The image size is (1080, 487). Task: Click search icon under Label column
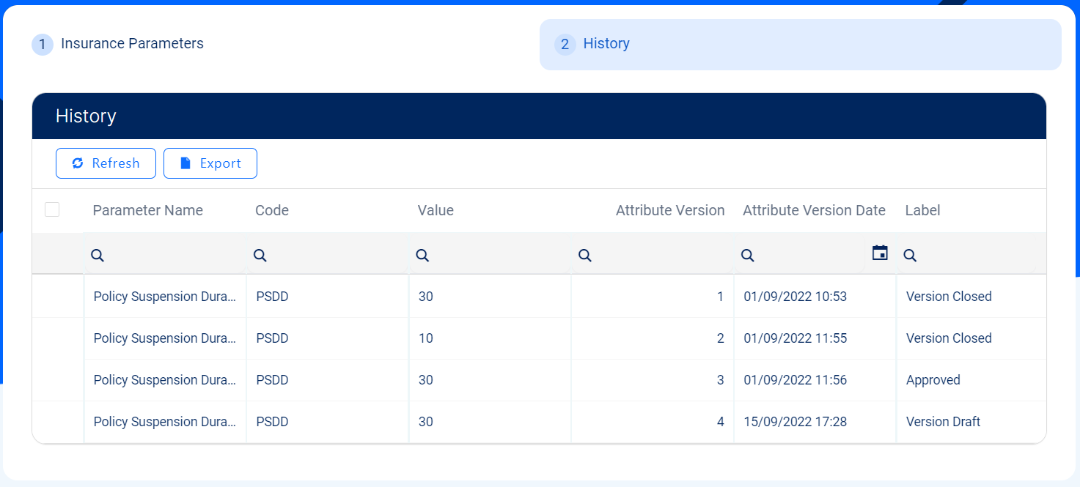(x=910, y=255)
